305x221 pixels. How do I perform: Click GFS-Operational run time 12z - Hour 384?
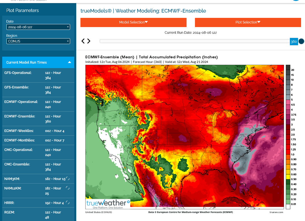pyautogui.click(x=53, y=75)
